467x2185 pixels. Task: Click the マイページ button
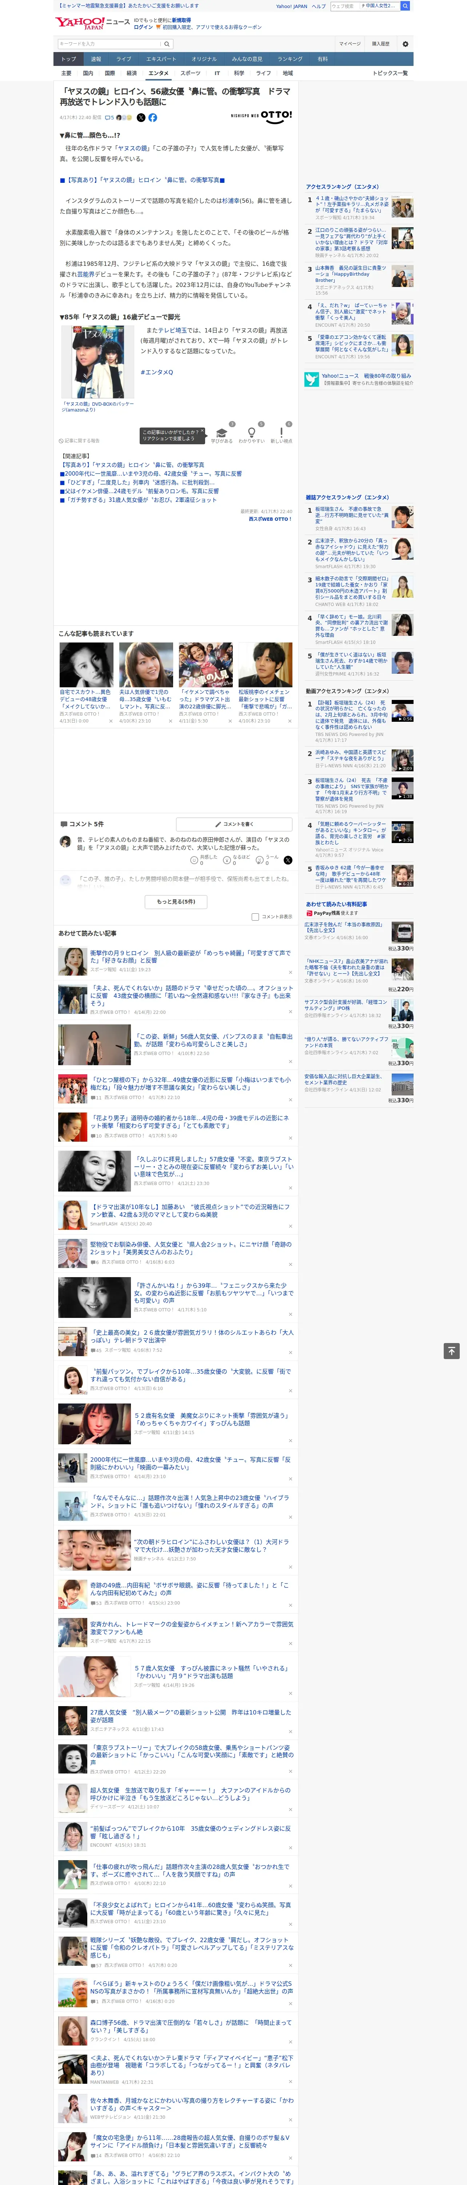(350, 44)
